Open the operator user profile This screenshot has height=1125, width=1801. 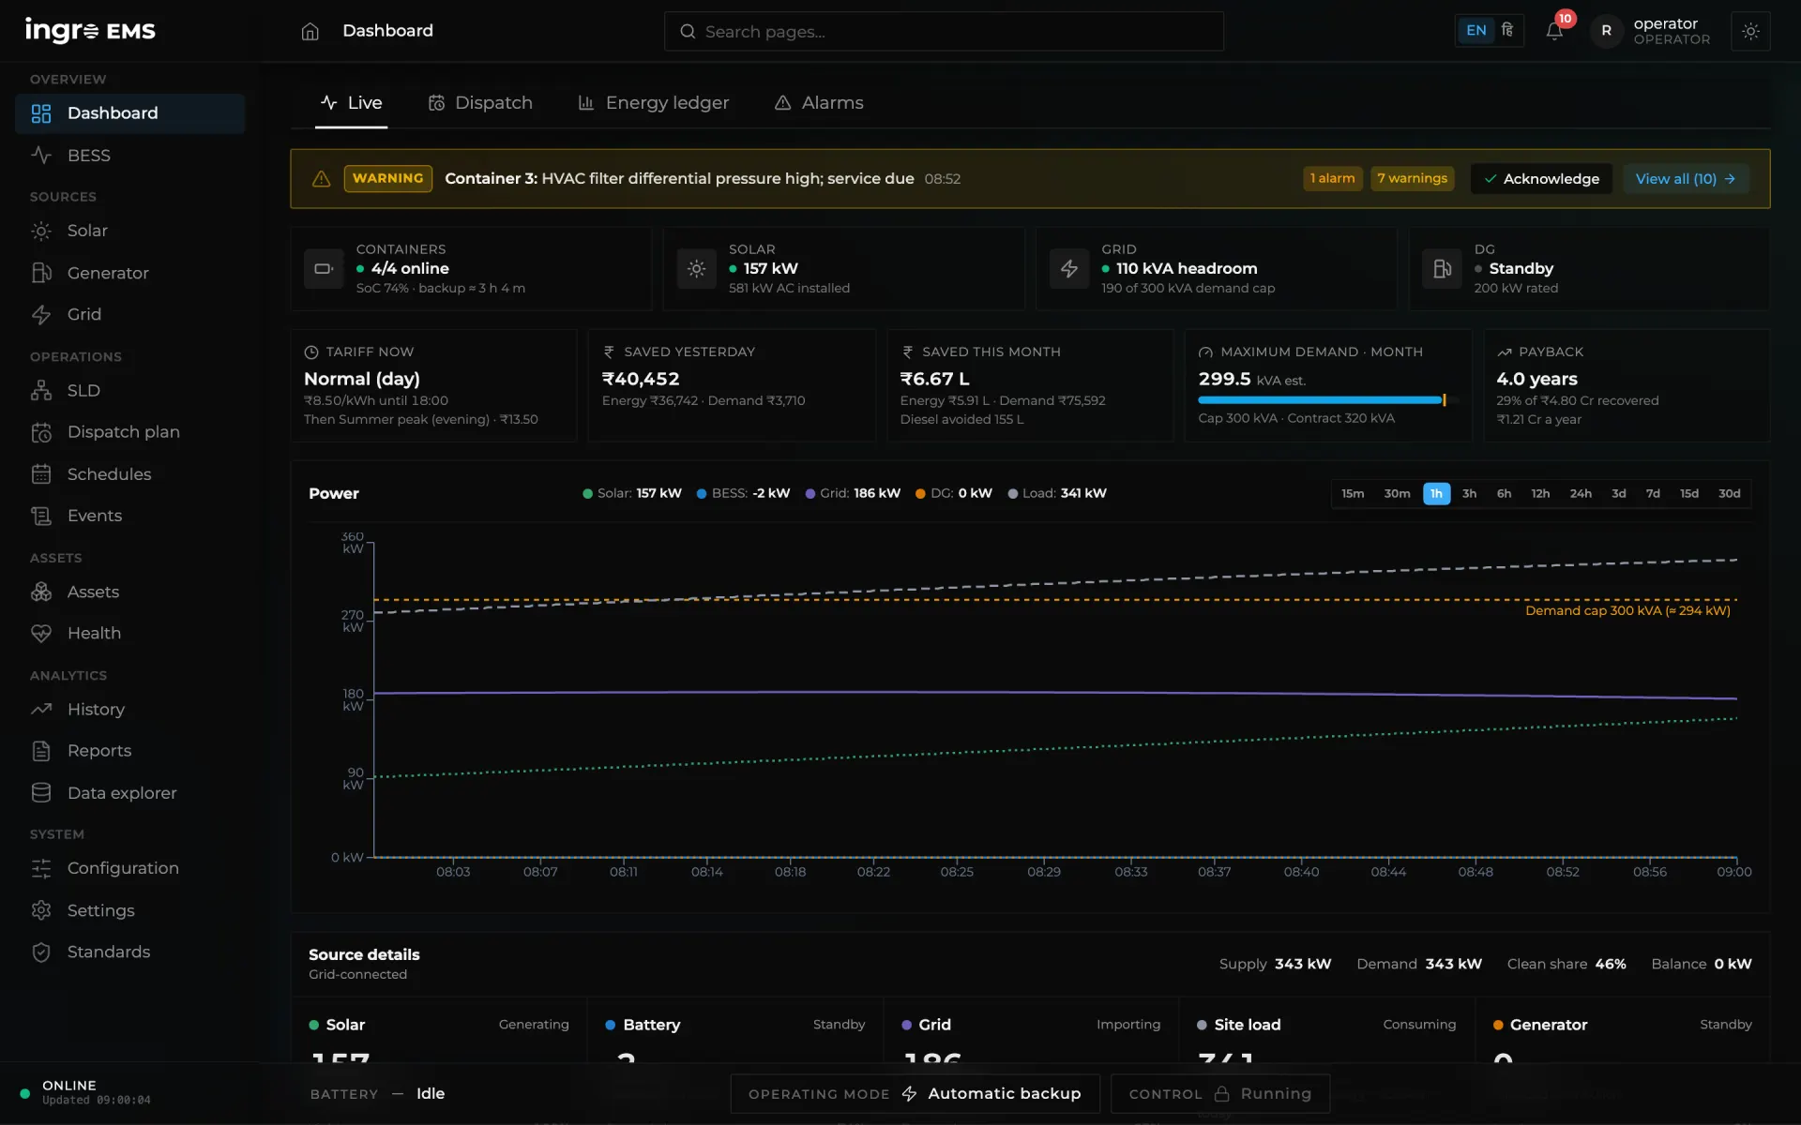tap(1652, 31)
